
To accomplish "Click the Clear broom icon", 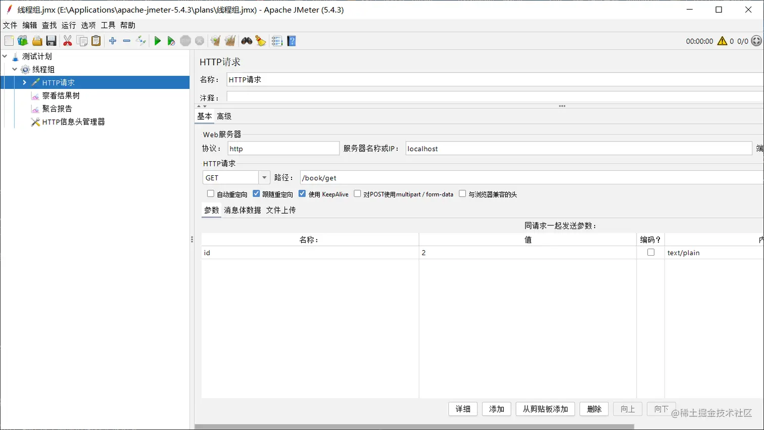I will (x=216, y=41).
